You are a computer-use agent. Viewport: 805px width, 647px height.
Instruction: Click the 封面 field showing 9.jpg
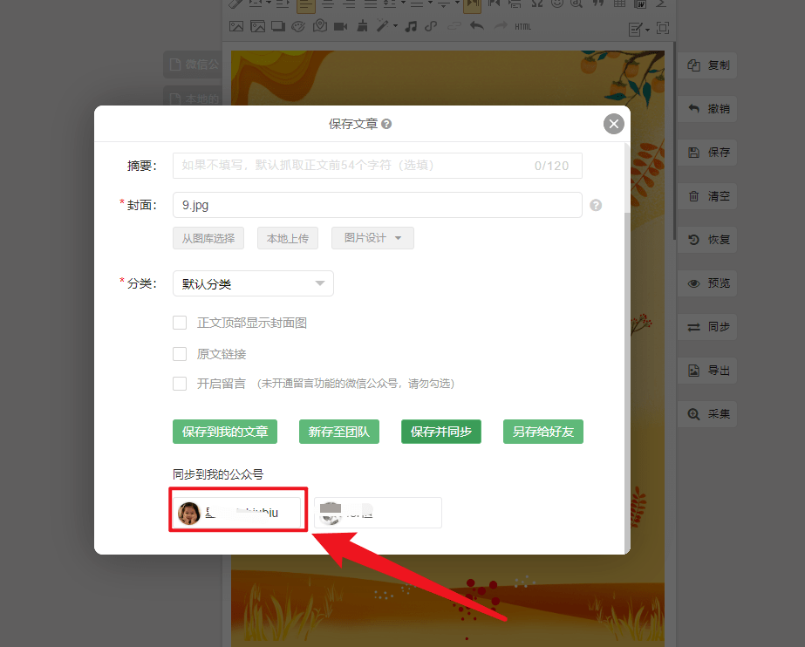click(378, 205)
